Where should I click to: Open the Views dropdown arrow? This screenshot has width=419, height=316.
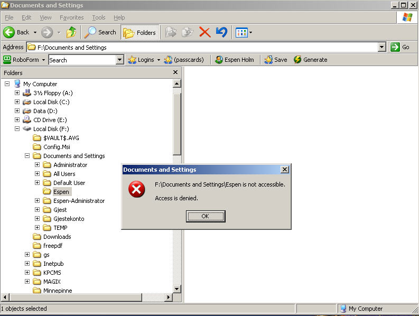pyautogui.click(x=250, y=33)
